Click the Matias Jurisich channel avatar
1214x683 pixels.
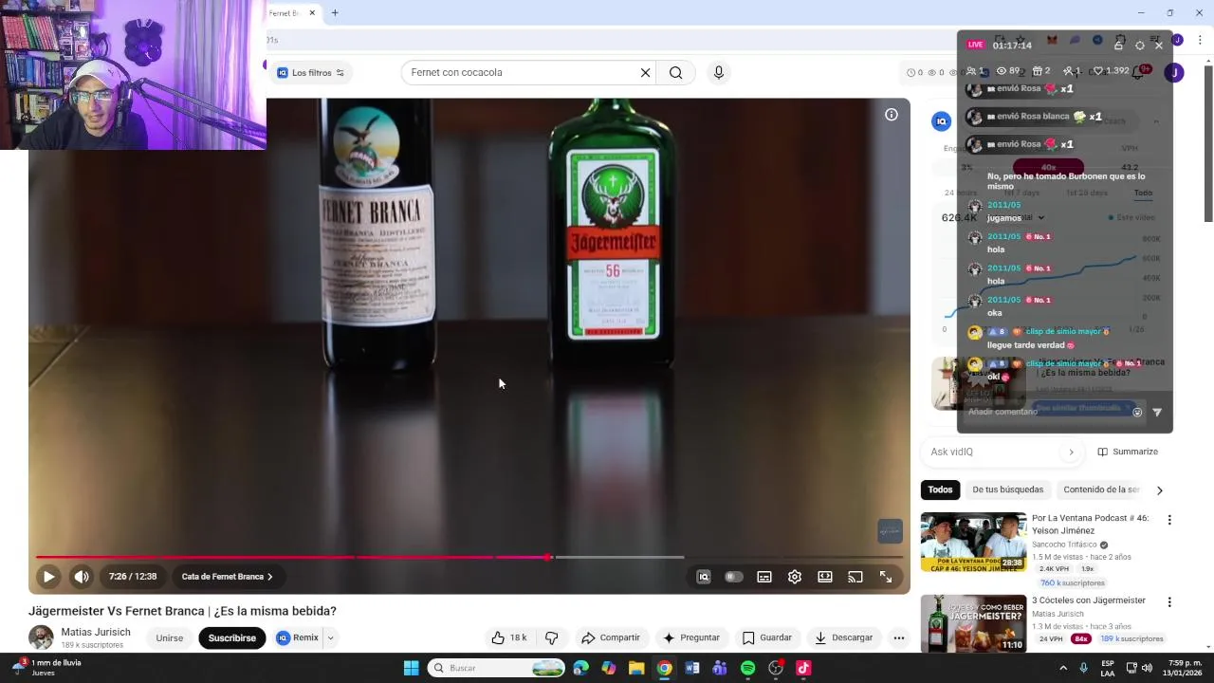coord(41,637)
